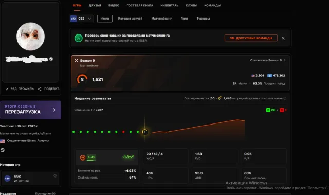The image size is (329, 195).
Task: Click the Steam account icon
Action: (3, 150)
